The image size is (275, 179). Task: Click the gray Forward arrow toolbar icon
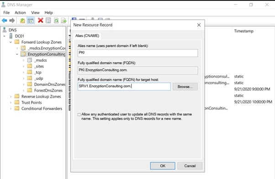(12, 21)
